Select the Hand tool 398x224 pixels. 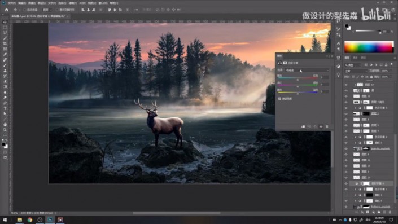5,125
